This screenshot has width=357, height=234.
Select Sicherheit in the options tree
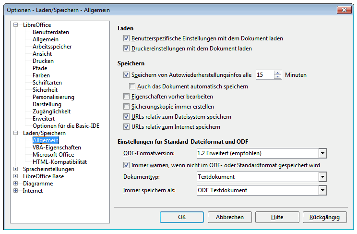[45, 90]
